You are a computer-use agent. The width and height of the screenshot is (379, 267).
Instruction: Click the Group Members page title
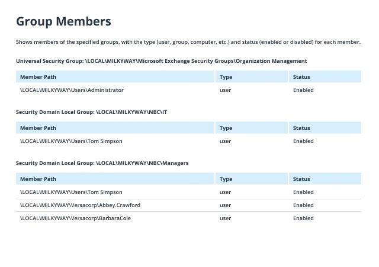(63, 21)
